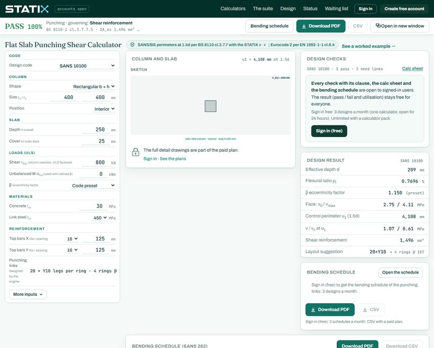Follow the See a worked example link
Screen dimensions: 434x348
coord(369,46)
